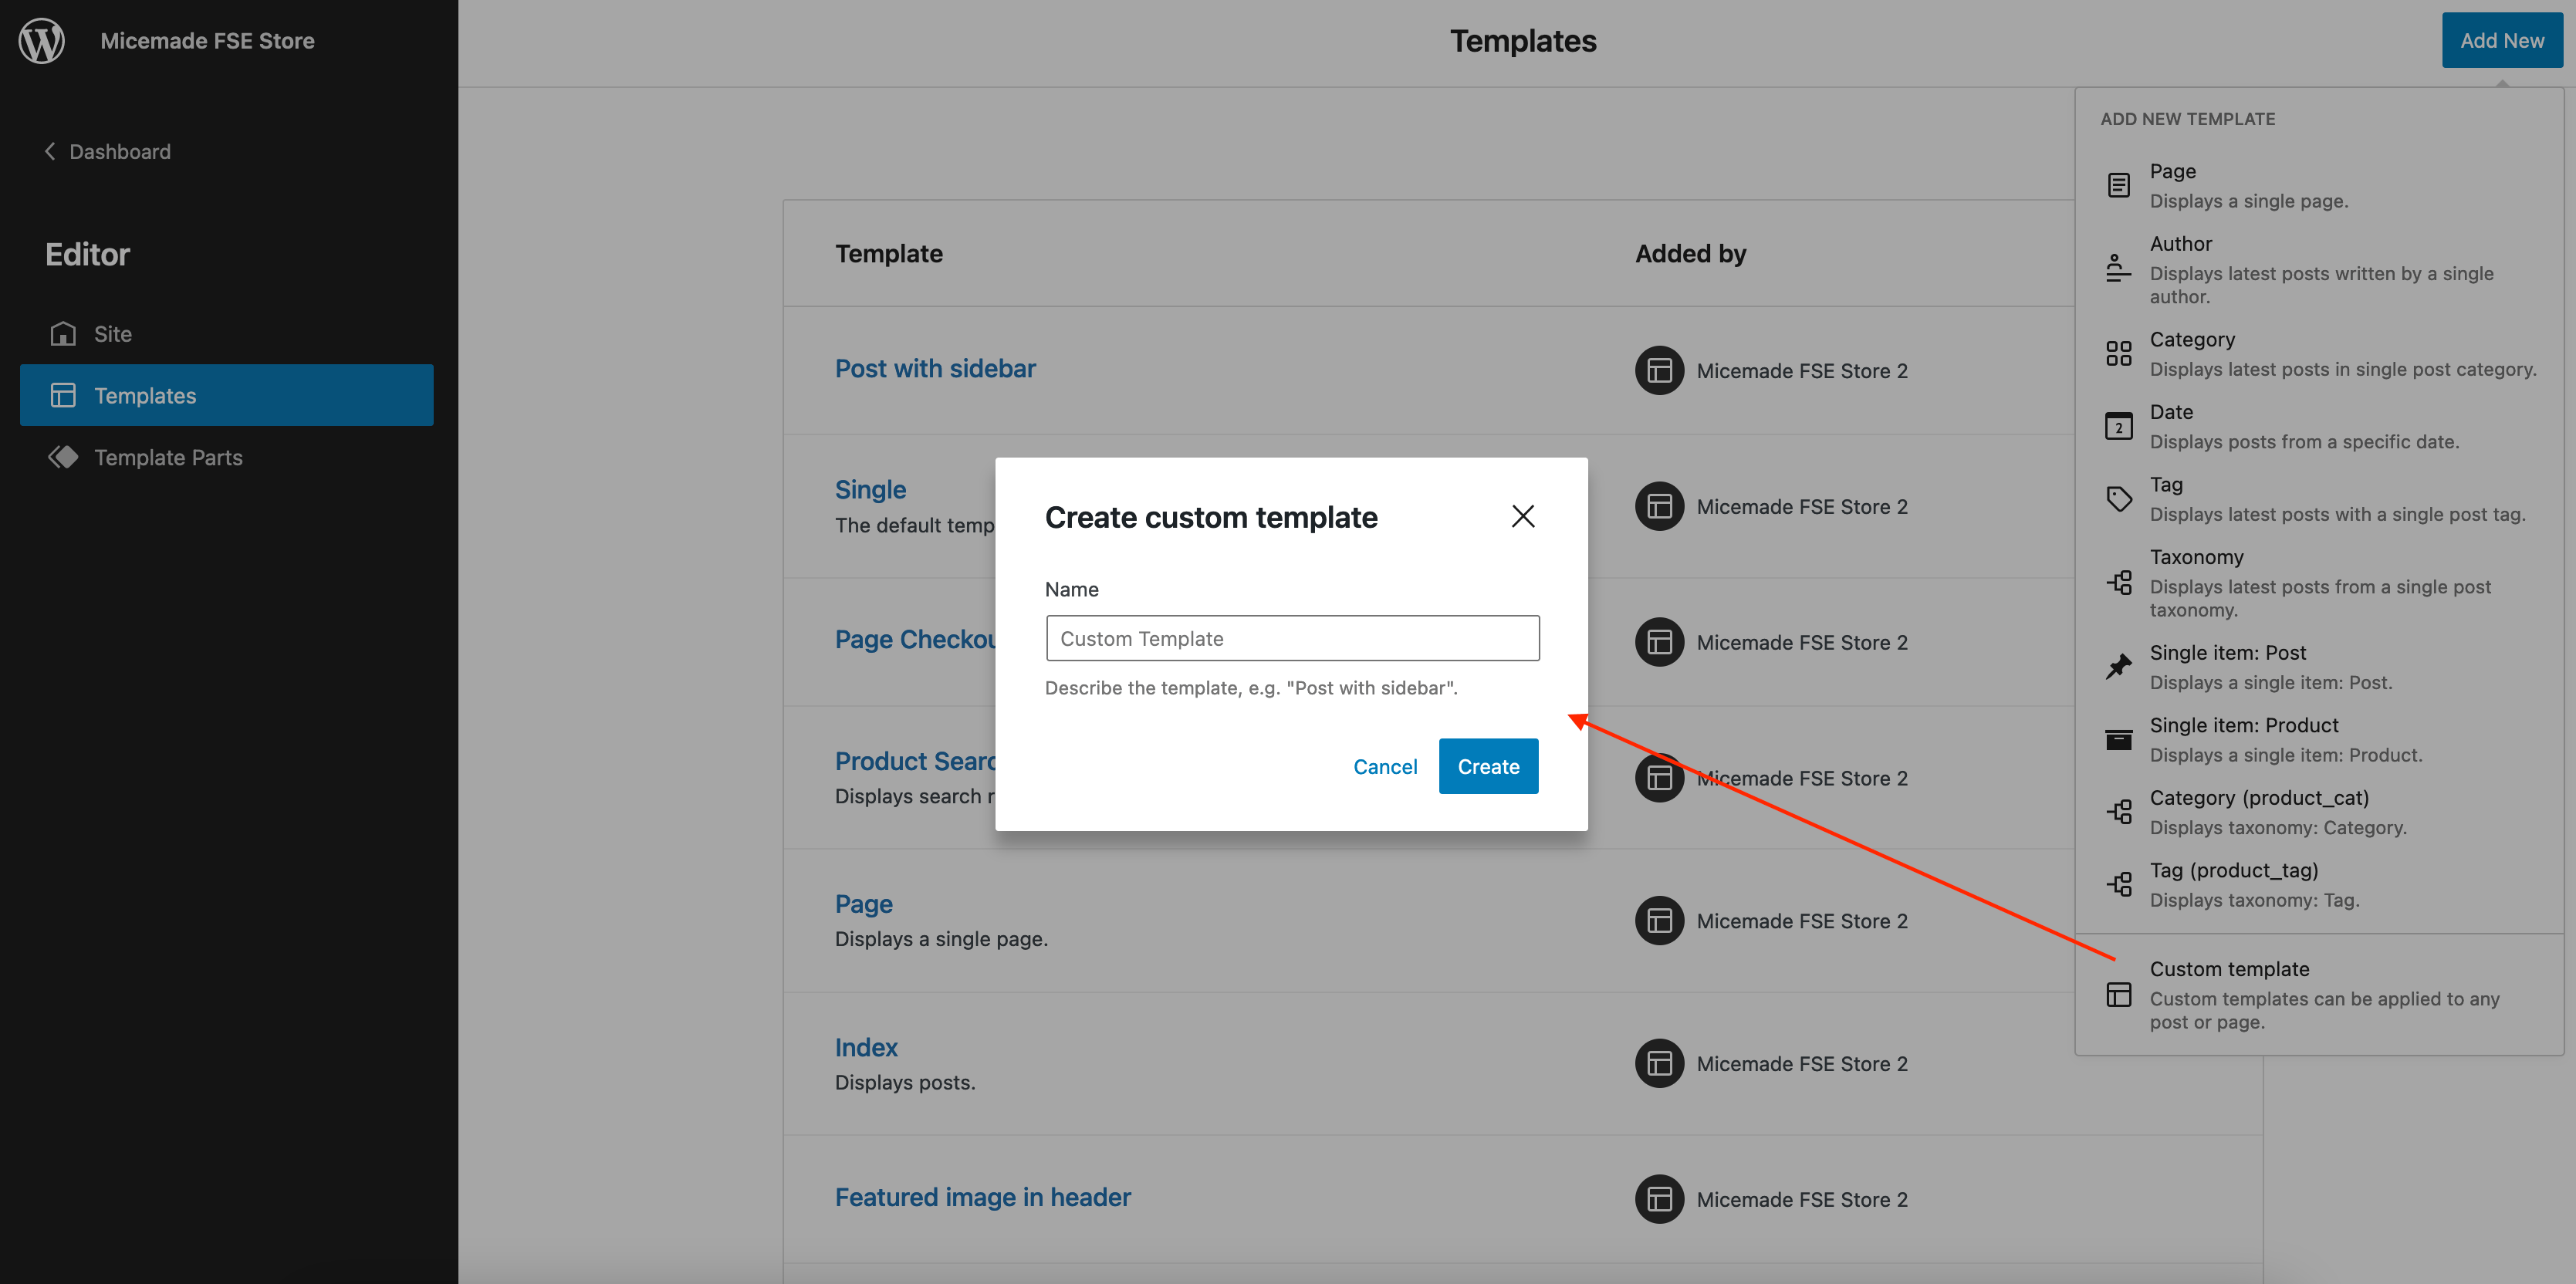Click theme icon in Page row
Viewport: 2576px width, 1284px height.
point(1659,920)
